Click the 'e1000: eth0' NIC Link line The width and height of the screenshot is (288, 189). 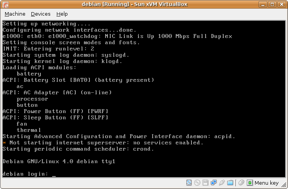click(117, 36)
